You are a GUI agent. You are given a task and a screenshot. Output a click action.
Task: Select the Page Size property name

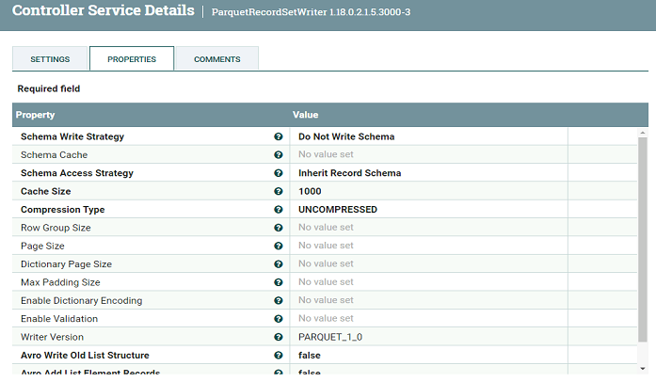coord(42,246)
